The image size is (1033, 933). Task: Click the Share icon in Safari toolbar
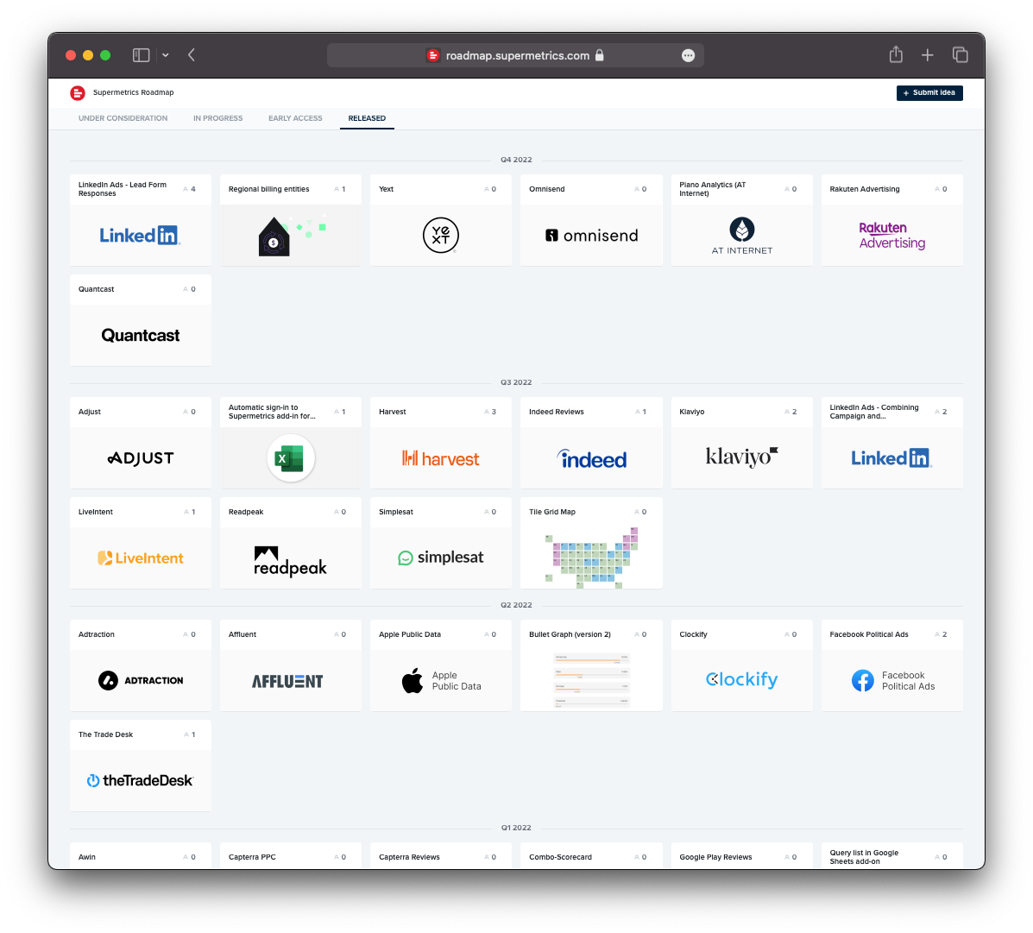(x=896, y=55)
